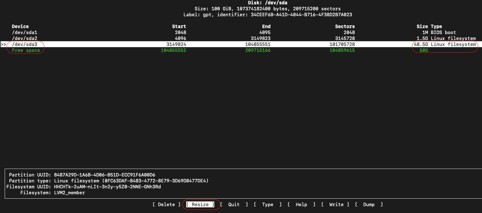Open the Type option to change partition type
This screenshot has width=482, height=213.
[x=267, y=205]
